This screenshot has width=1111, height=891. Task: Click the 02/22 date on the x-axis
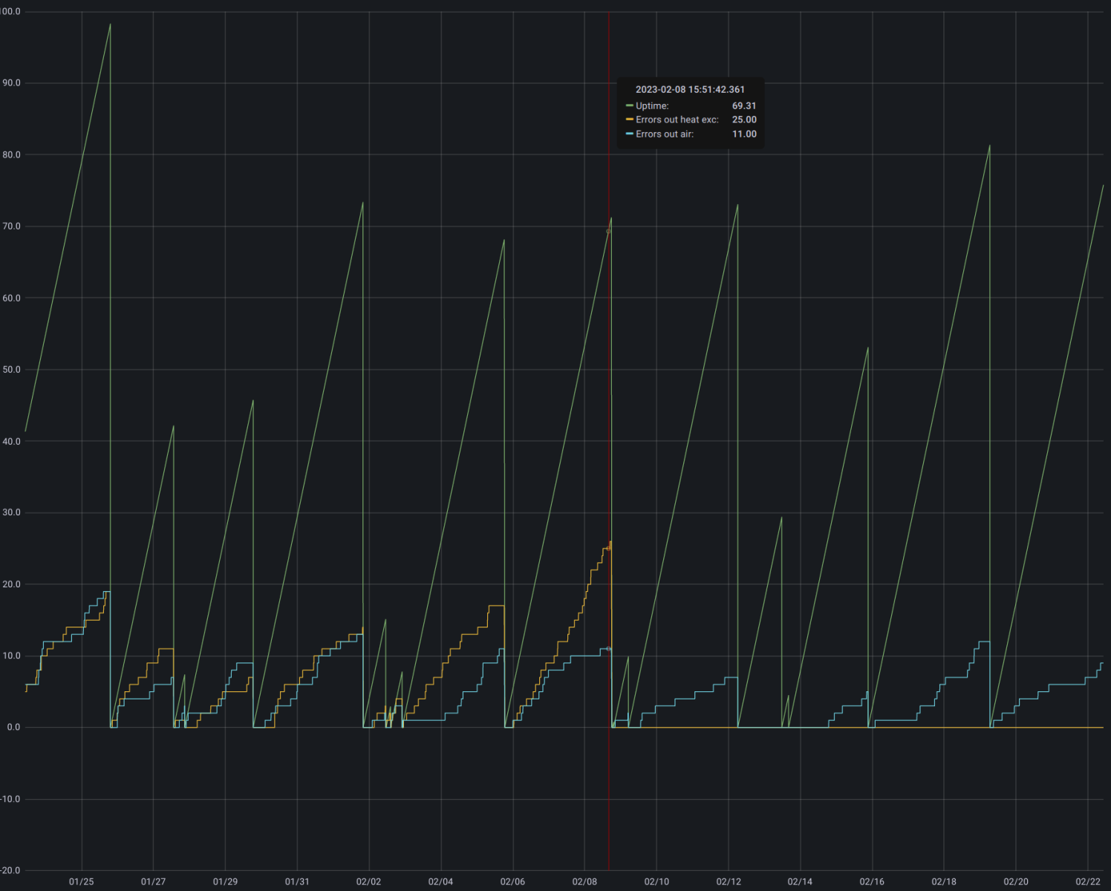pyautogui.click(x=1088, y=881)
